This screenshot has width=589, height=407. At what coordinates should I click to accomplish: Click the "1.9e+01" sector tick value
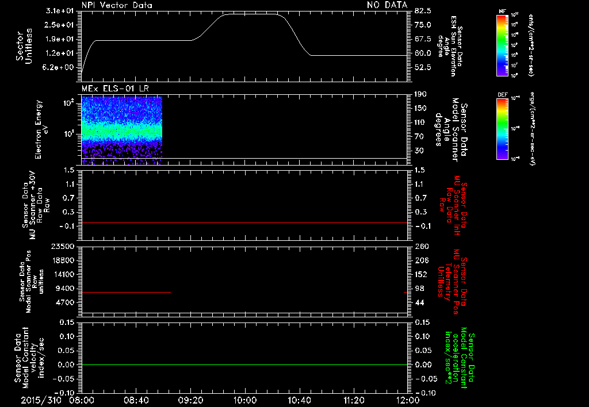pyautogui.click(x=60, y=39)
